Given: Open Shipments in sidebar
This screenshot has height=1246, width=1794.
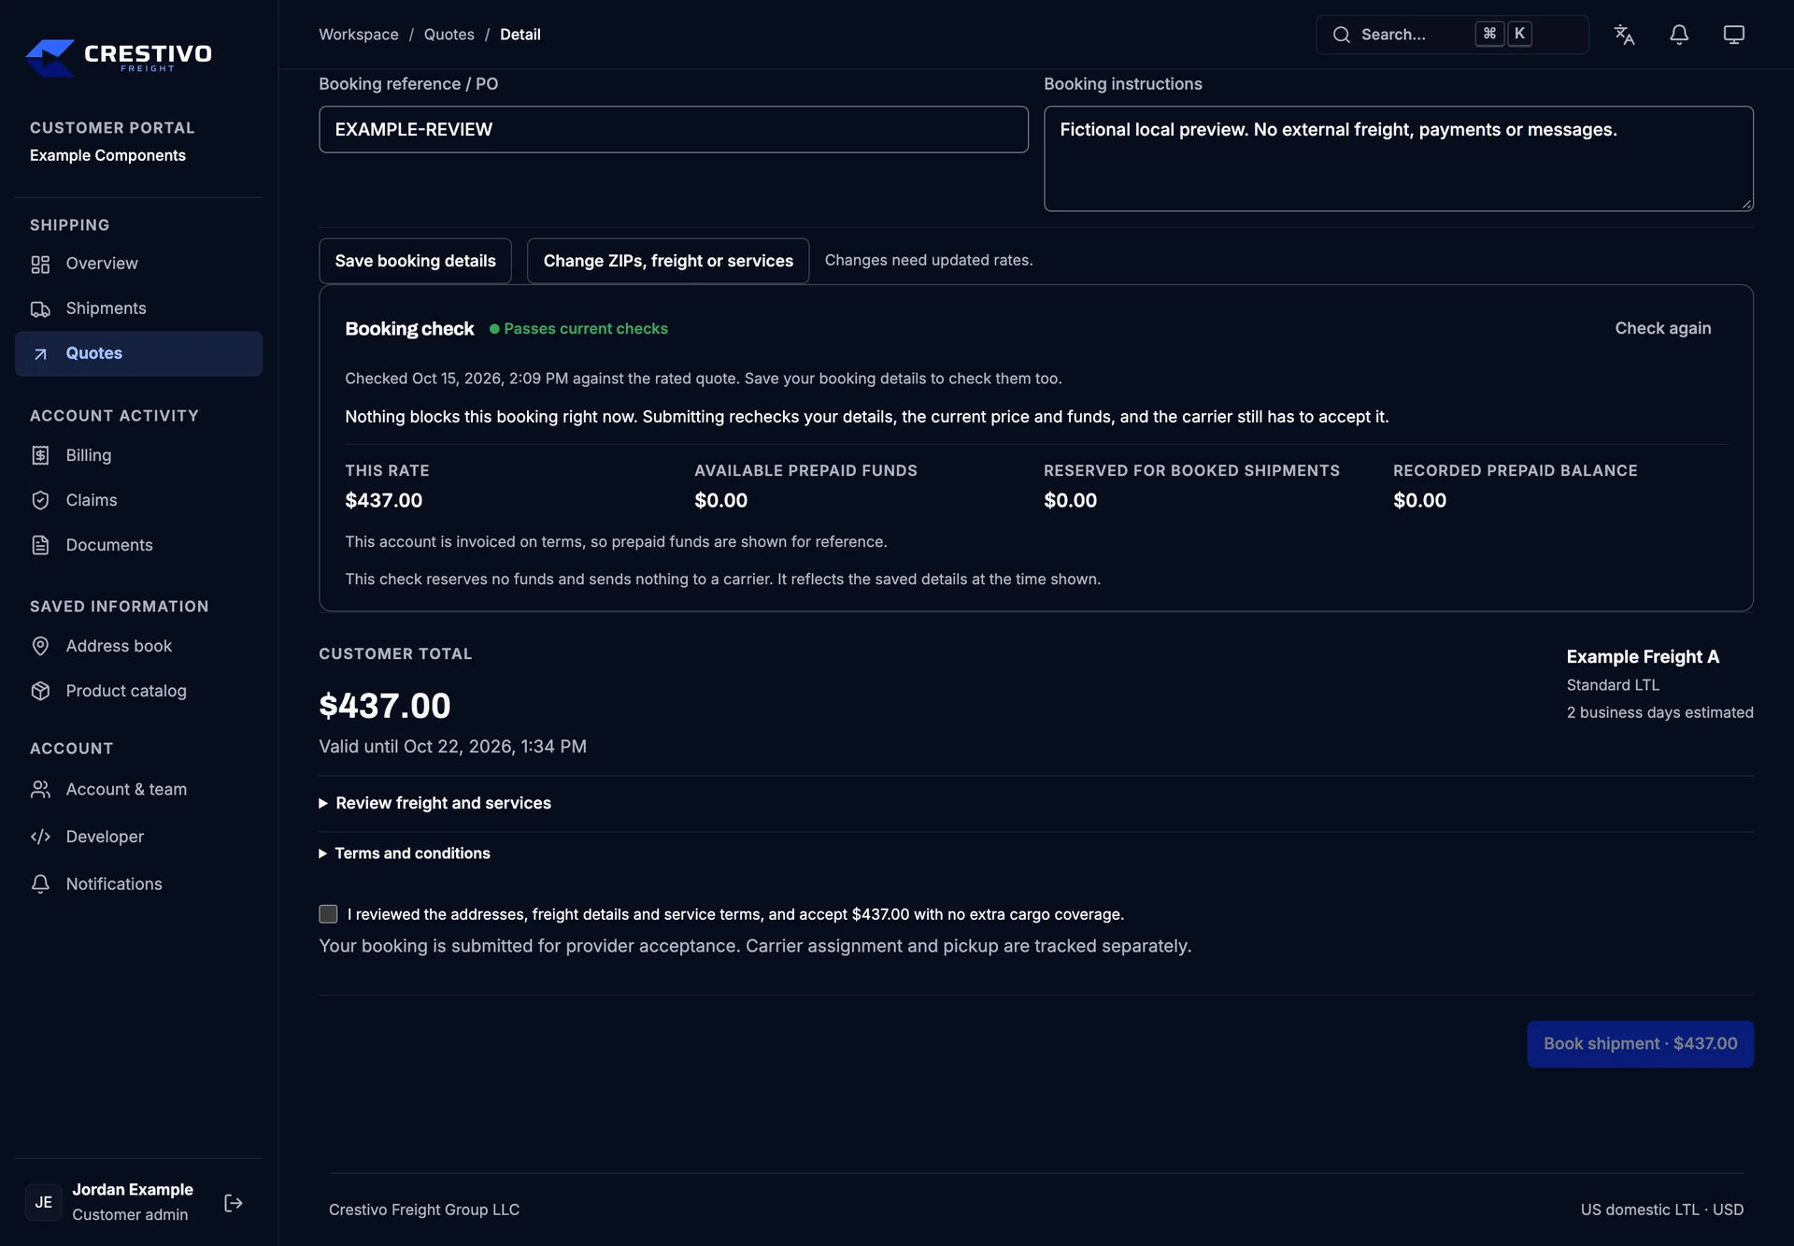Looking at the screenshot, I should click(x=138, y=309).
